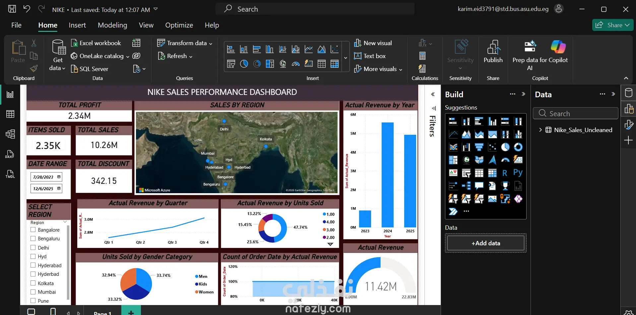Click the Copilot icon in ribbon
The image size is (636, 315).
point(558,47)
